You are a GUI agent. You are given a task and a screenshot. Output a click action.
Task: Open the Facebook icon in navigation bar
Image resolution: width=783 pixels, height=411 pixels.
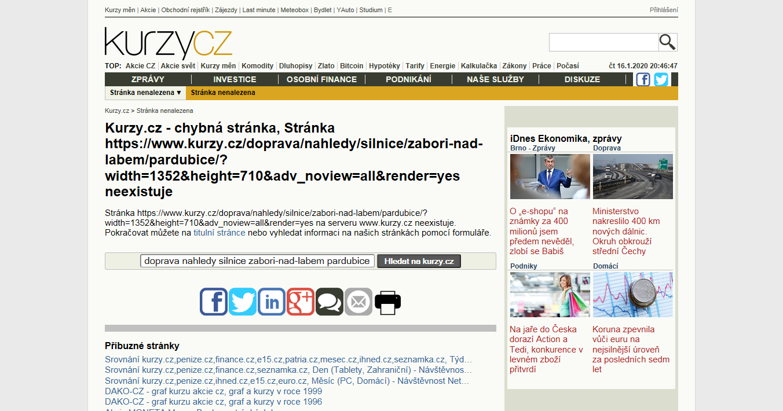point(643,79)
